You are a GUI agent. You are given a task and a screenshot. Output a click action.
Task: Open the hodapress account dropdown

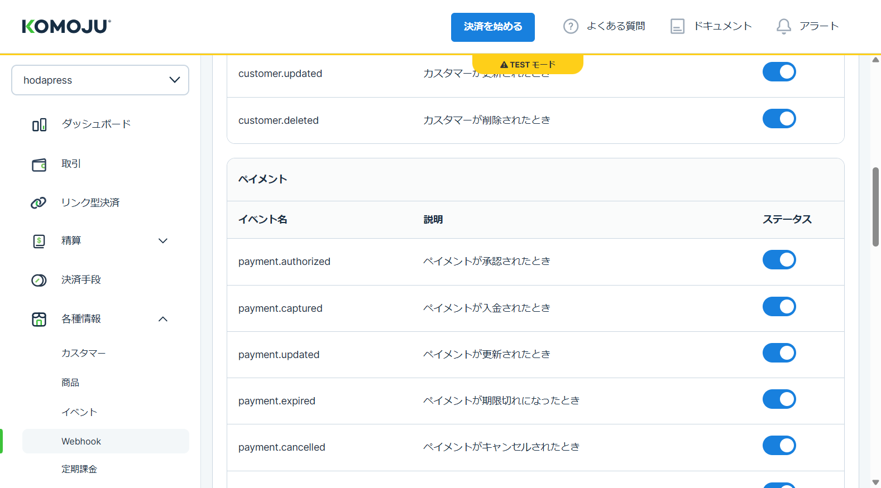(x=100, y=80)
